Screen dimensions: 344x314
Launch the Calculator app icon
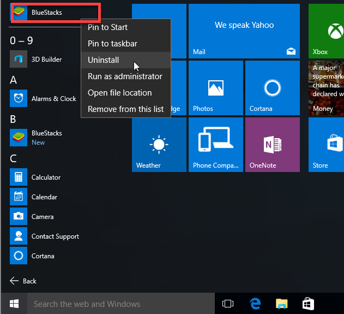click(19, 177)
